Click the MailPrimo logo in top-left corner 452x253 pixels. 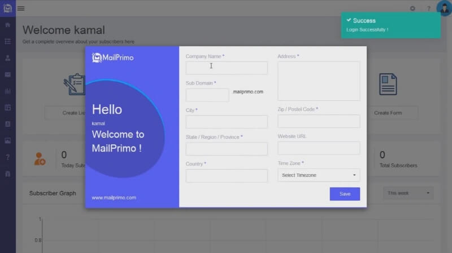(8, 8)
